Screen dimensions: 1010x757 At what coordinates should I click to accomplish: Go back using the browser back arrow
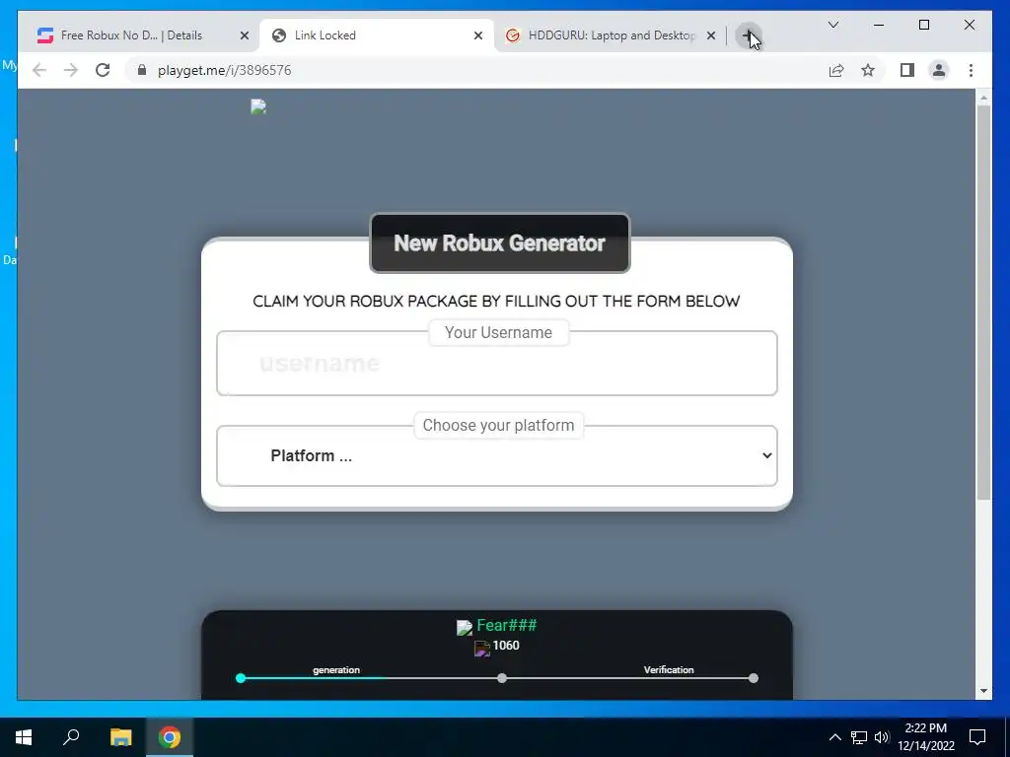[x=39, y=70]
